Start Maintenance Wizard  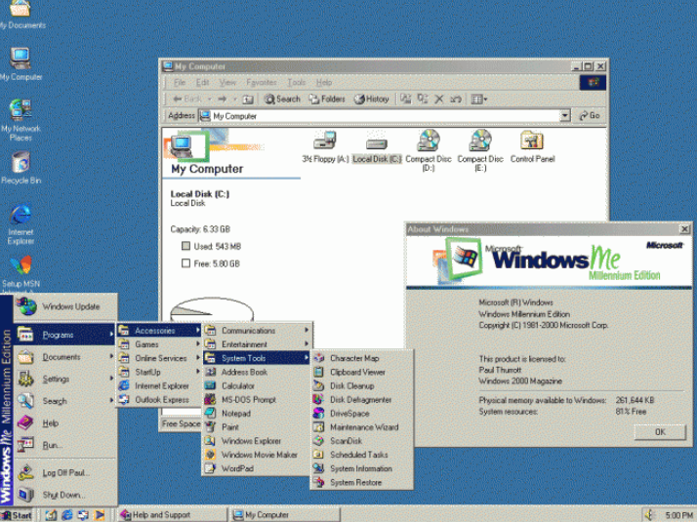pos(362,427)
